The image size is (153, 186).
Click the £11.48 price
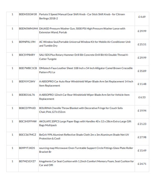(142, 84)
